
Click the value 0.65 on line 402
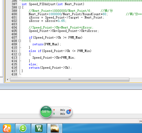(x=61, y=21)
